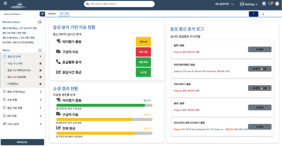
Task: Toggle the favorite star for 인계점정보
Action: coord(40,84)
